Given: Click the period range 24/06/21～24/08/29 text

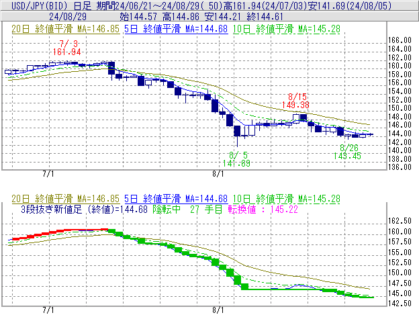Looking at the screenshot, I should 159,5.
